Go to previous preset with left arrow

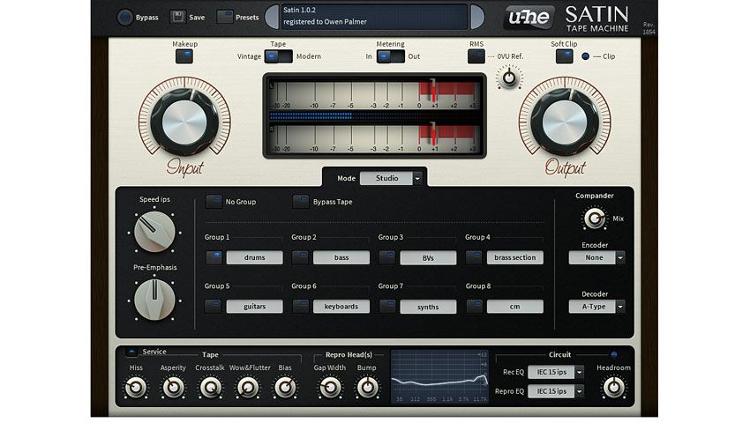(x=272, y=18)
